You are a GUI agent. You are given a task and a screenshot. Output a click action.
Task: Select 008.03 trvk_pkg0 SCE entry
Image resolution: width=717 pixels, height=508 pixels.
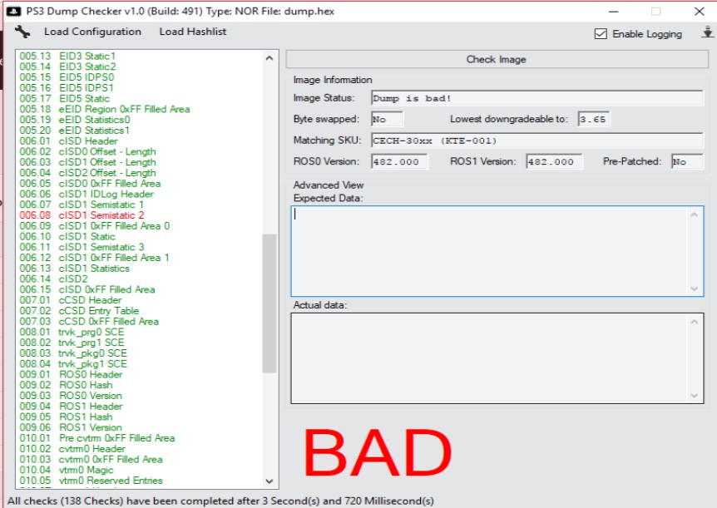[x=73, y=353]
